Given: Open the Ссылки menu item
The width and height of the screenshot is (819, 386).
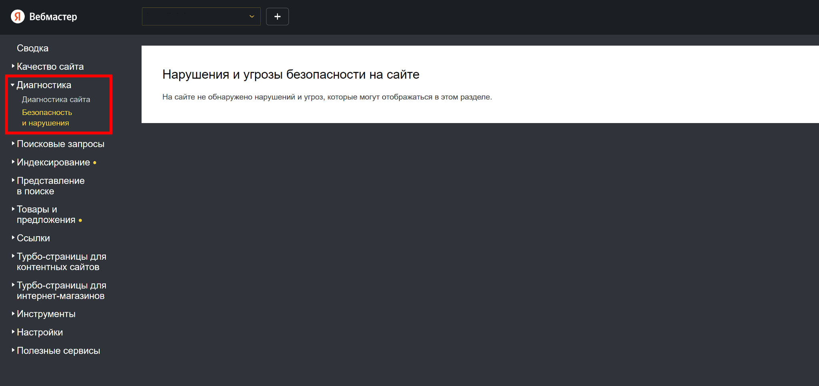Looking at the screenshot, I should coord(33,238).
